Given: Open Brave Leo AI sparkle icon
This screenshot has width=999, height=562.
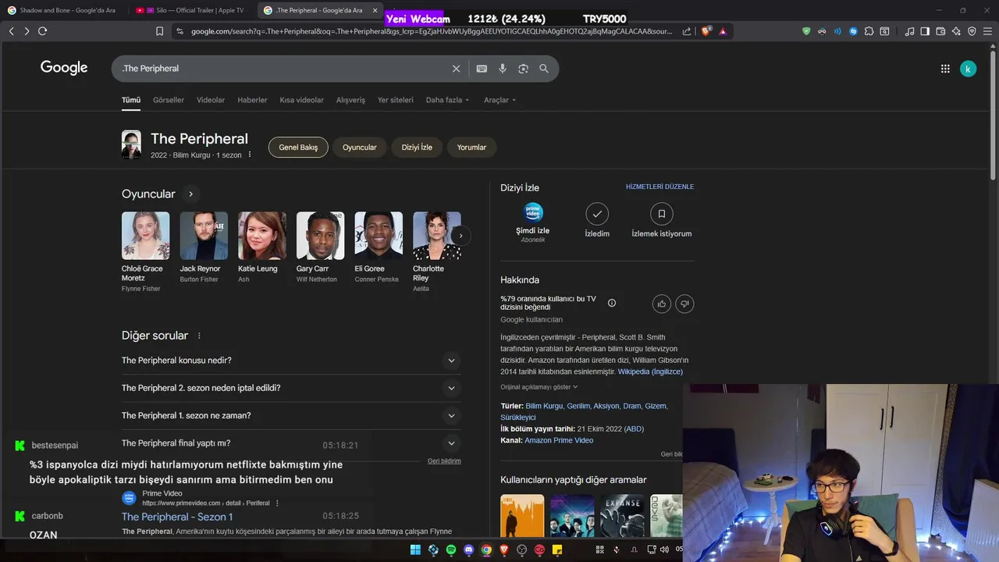Looking at the screenshot, I should [956, 31].
